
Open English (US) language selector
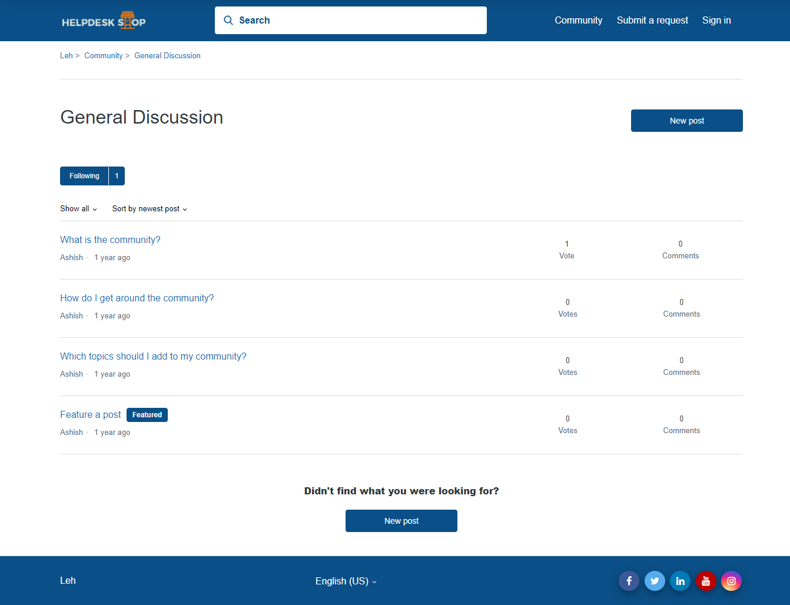(346, 581)
